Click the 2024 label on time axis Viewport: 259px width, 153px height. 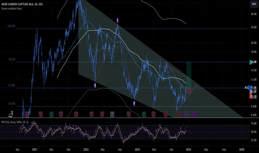(188, 150)
